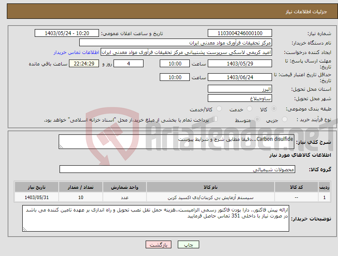Click the description box resize handle
Screen dimensions: 338x256
(61, 146)
